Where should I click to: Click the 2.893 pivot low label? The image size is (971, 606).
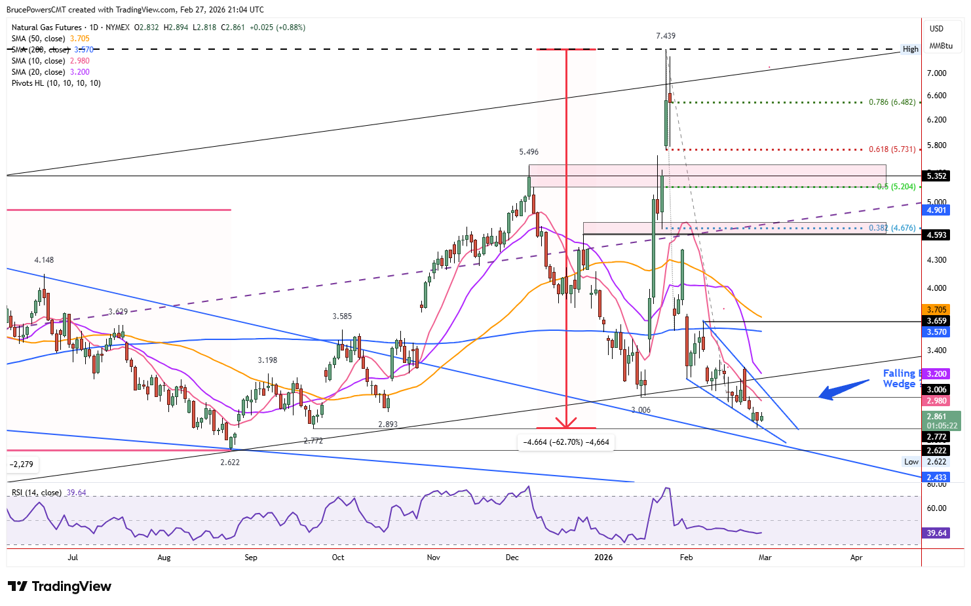[388, 425]
